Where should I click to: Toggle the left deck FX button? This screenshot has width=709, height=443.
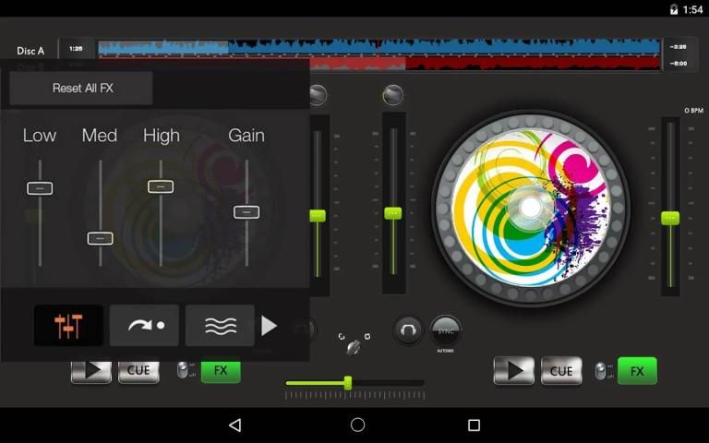click(x=221, y=372)
